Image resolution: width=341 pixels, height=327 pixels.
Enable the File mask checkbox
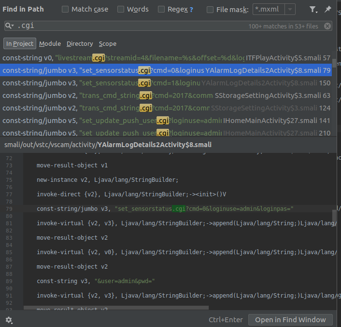click(x=210, y=10)
